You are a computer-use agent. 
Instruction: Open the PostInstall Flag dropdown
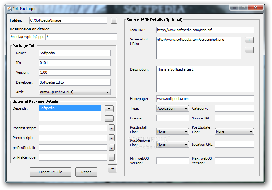coord(172,132)
